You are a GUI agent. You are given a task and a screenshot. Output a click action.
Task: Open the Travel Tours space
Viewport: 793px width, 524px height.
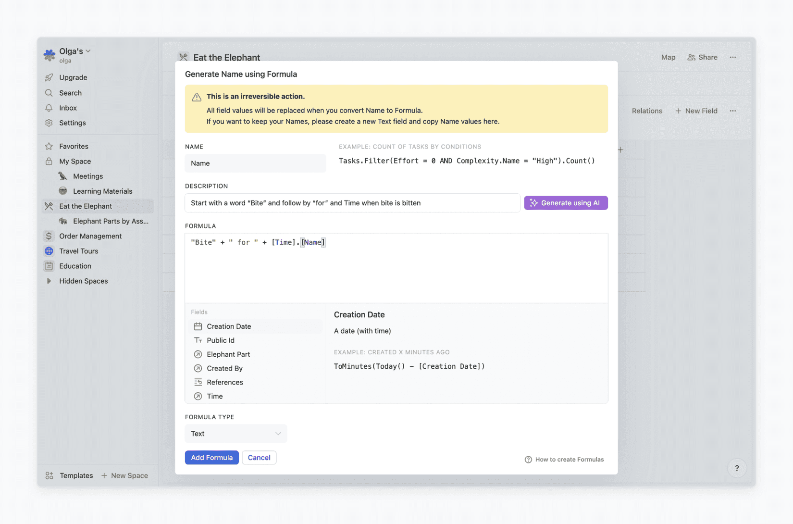click(78, 251)
